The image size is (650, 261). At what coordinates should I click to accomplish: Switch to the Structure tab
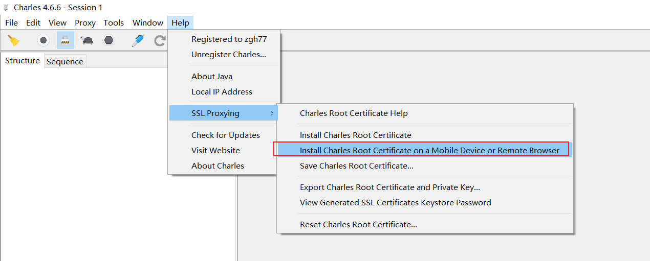[23, 61]
